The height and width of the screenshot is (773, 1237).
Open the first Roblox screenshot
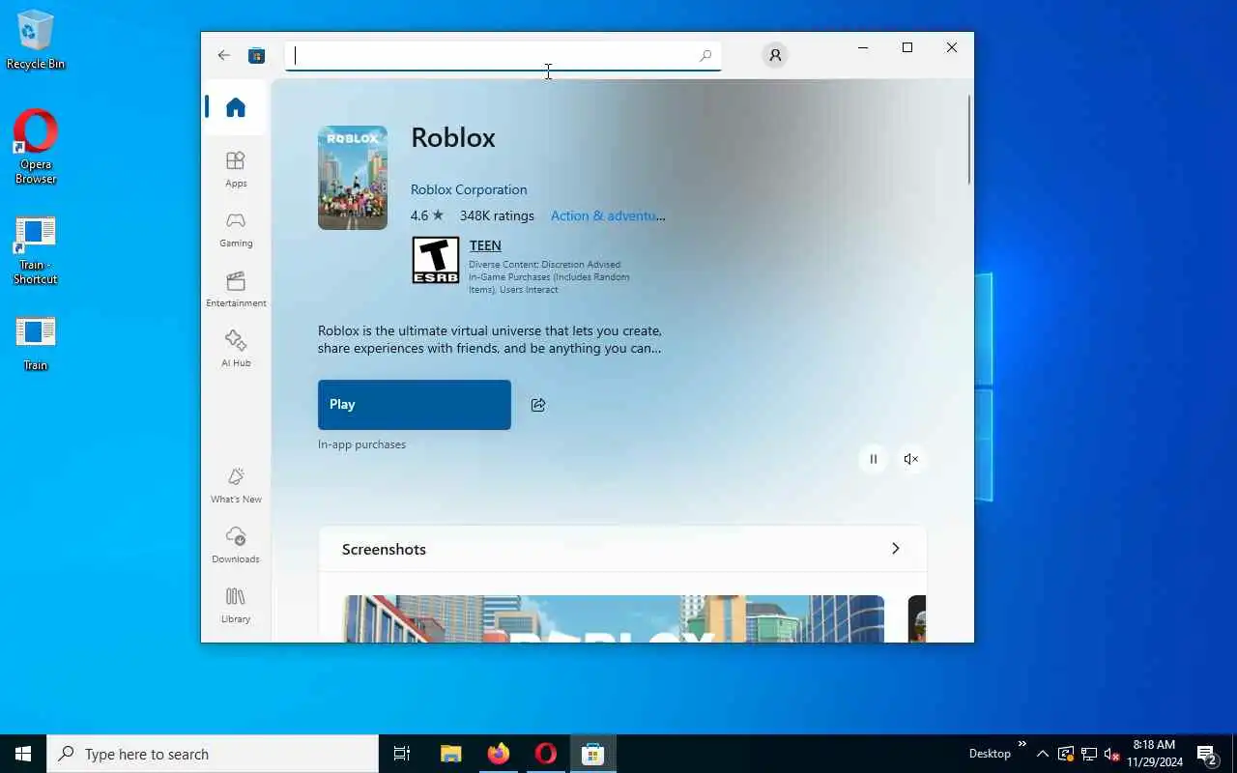(x=615, y=618)
